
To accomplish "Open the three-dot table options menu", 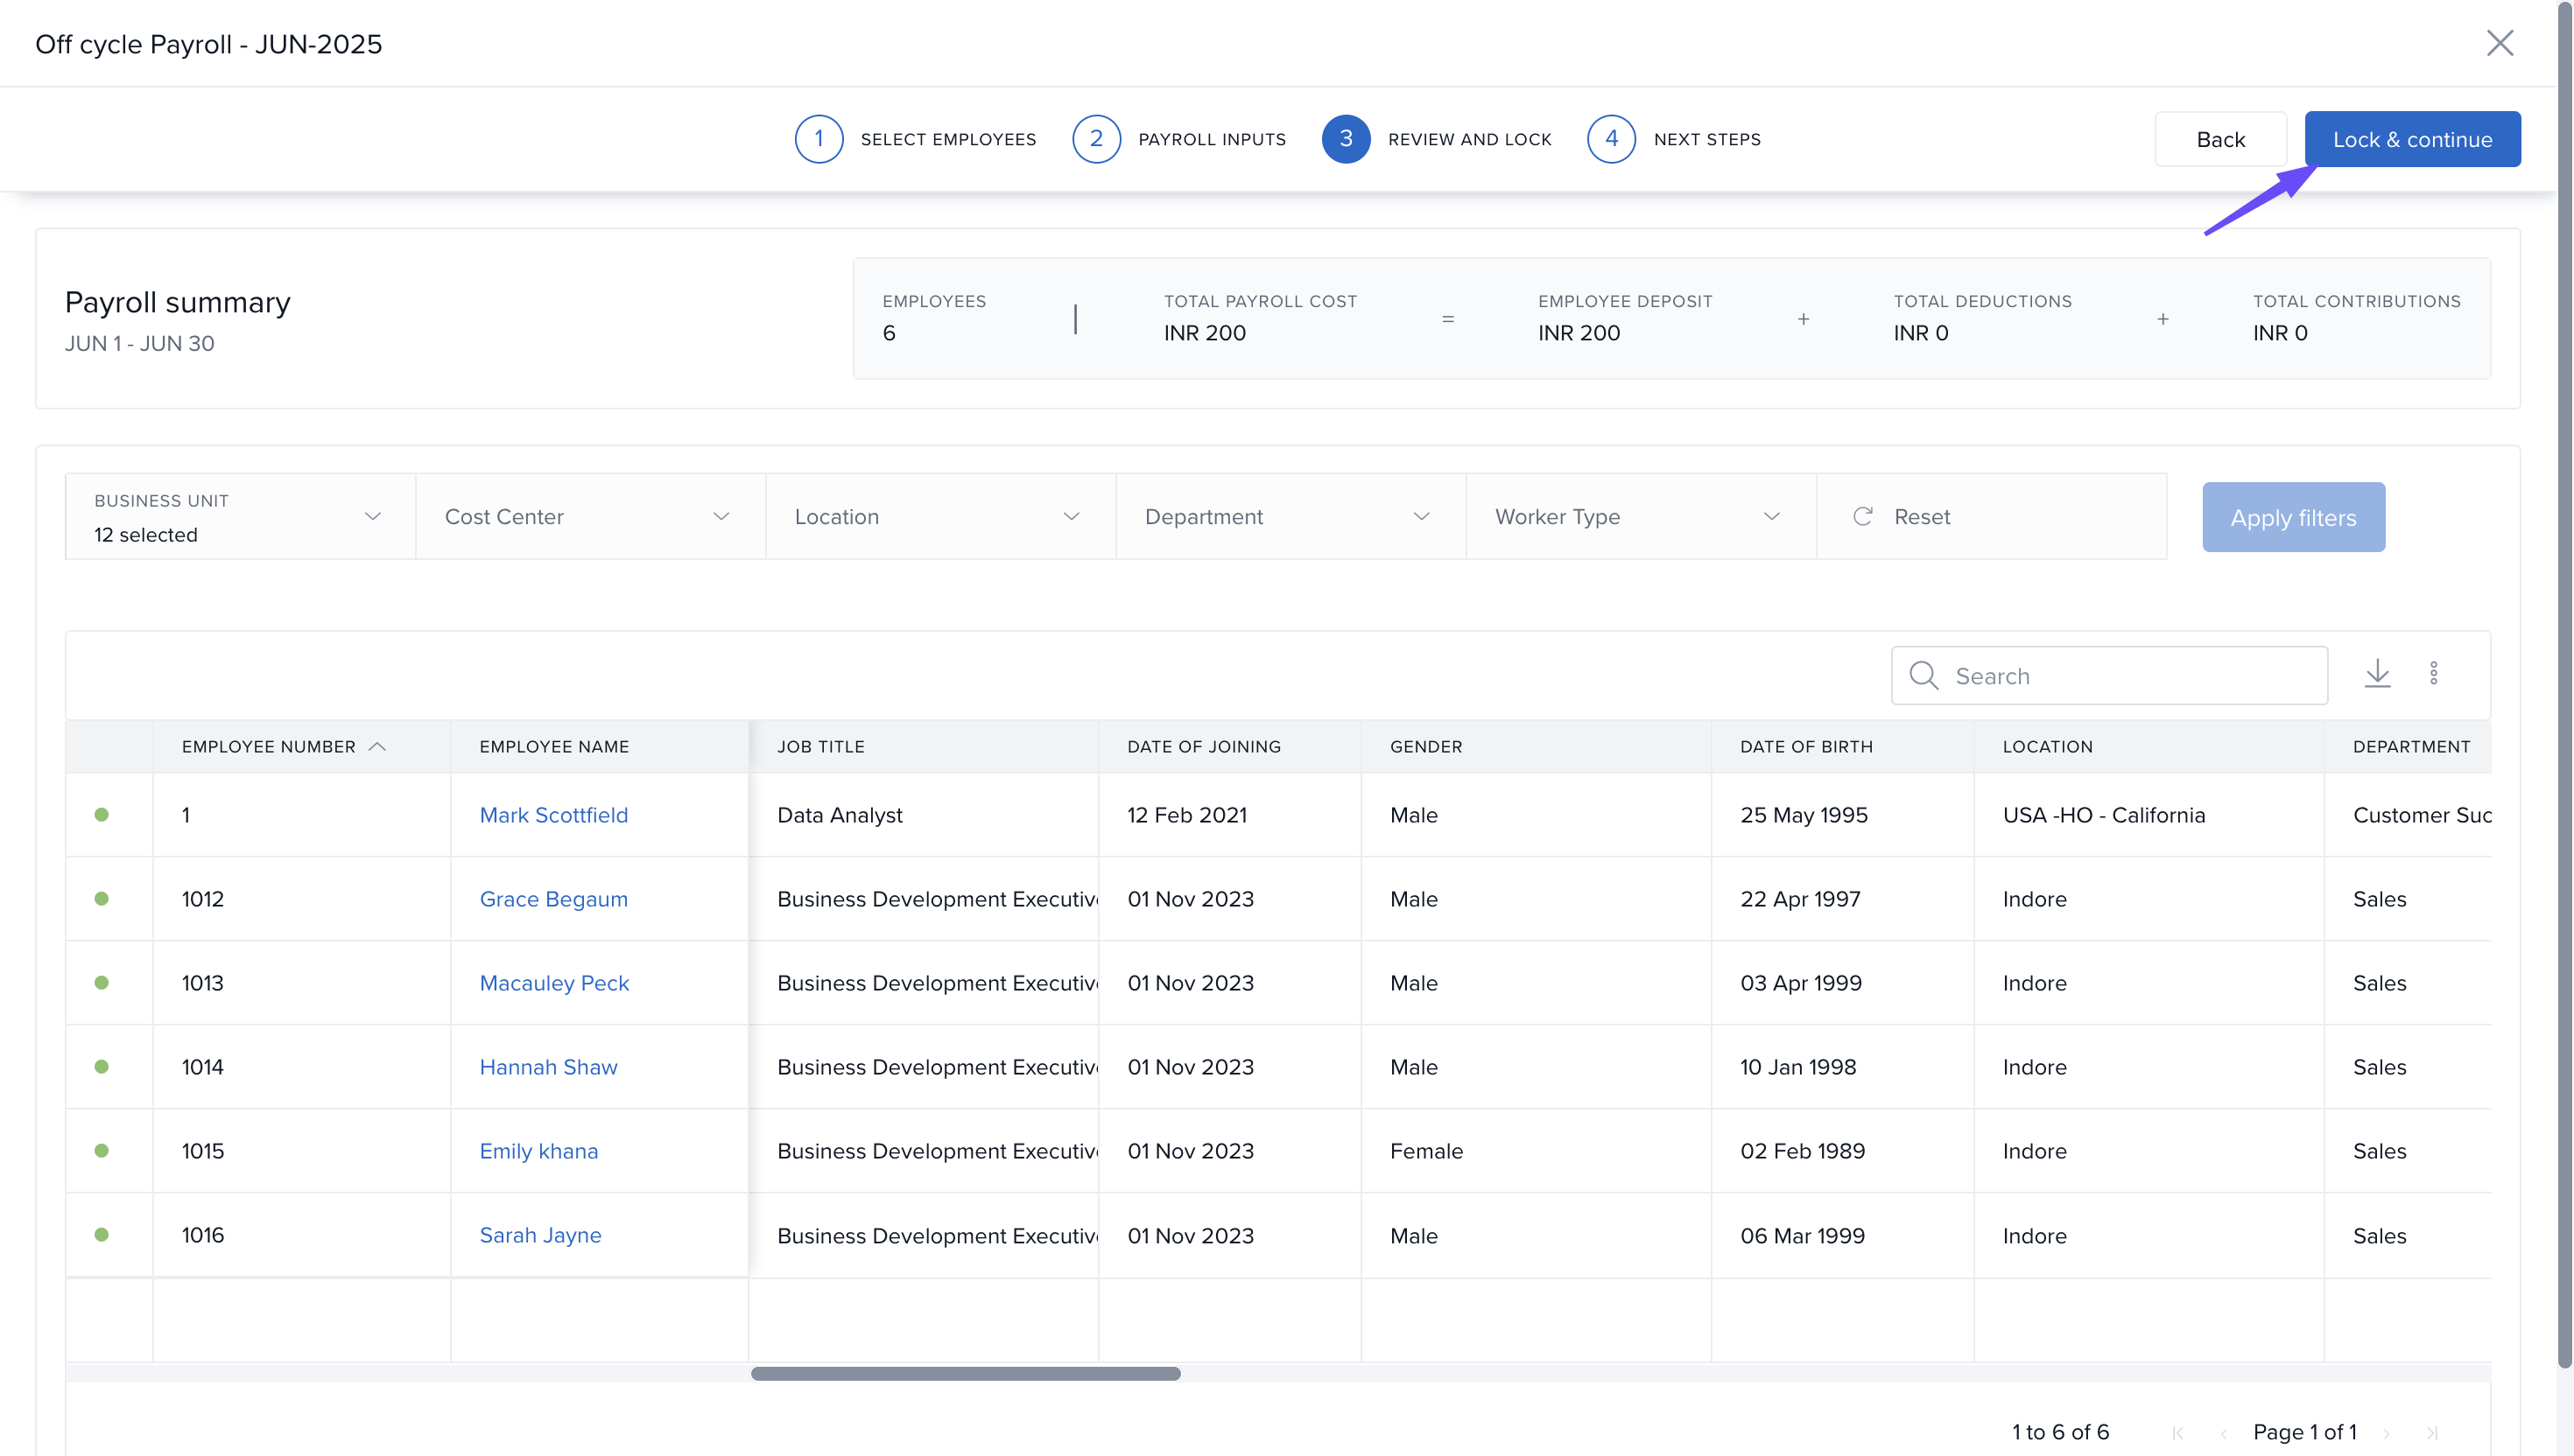I will [x=2433, y=674].
